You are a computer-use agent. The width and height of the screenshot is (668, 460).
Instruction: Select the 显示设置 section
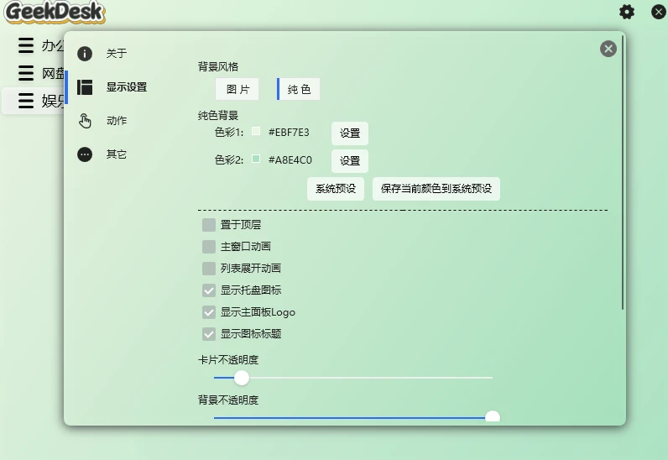pos(126,87)
